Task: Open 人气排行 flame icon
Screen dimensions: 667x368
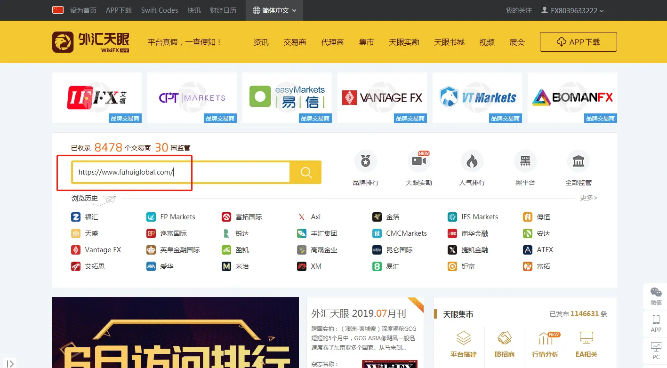Action: click(472, 161)
